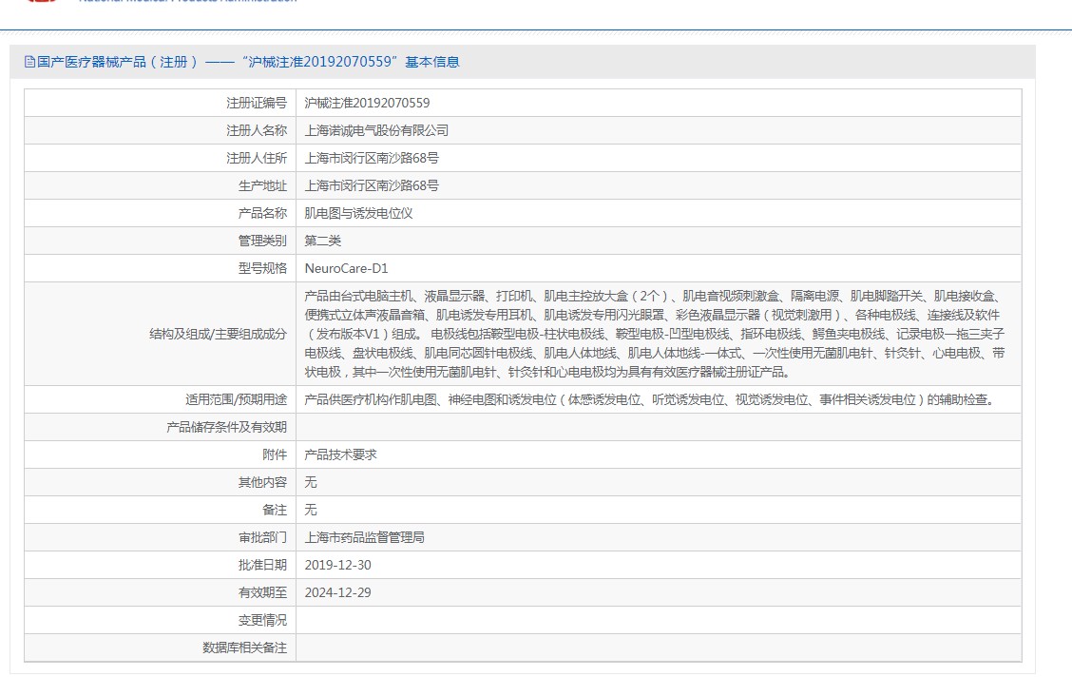Screen dimensions: 1072x696
Task: Click the 管理类别 label cell
Action: click(160, 241)
